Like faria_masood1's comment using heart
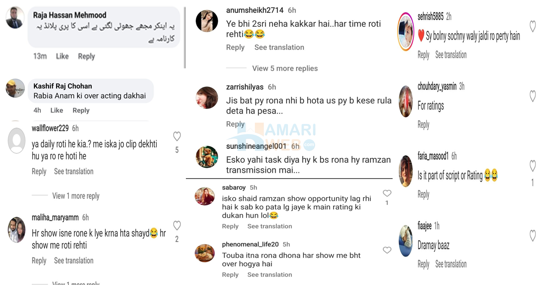Viewport: 544px width, 285px height. click(x=533, y=166)
